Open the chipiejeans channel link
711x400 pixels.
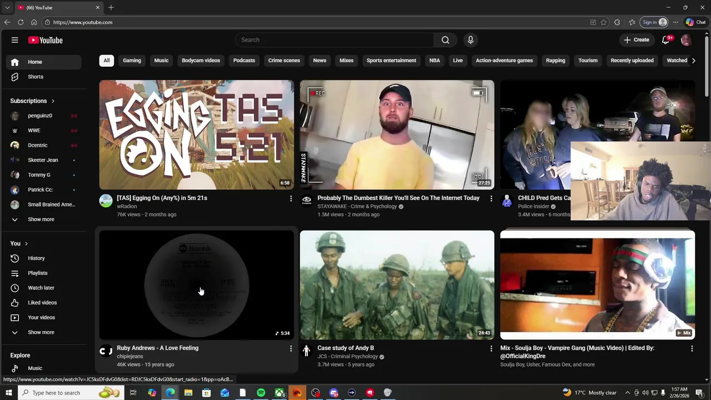[x=130, y=357]
